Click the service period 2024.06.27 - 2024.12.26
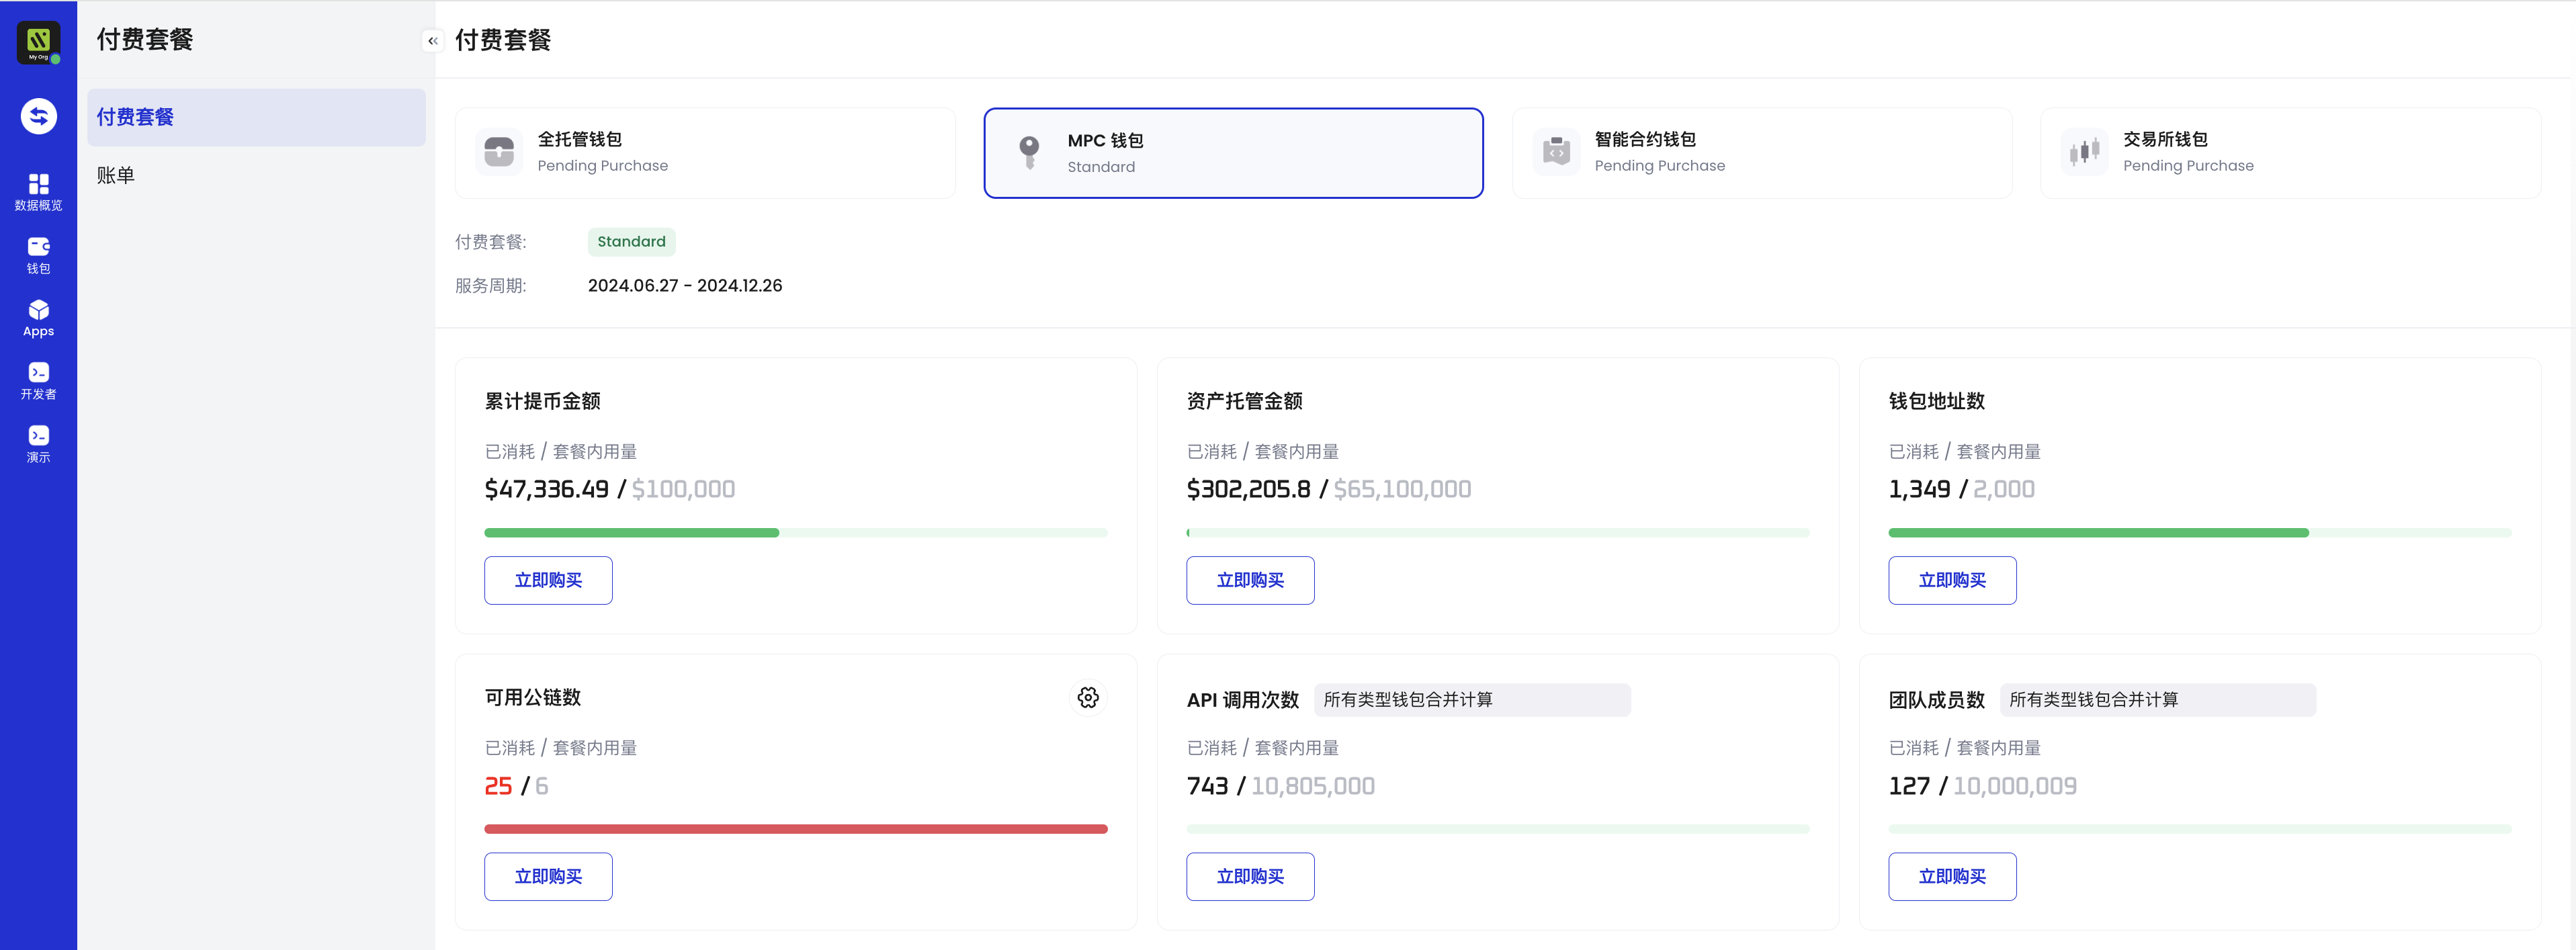This screenshot has height=950, width=2576. 685,285
